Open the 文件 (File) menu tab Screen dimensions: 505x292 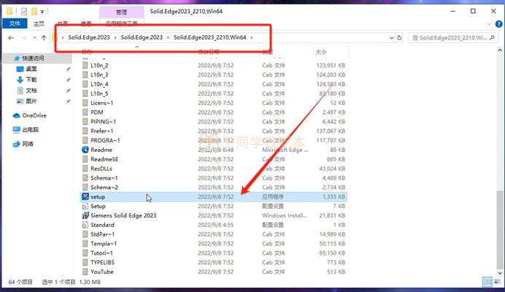tap(14, 23)
